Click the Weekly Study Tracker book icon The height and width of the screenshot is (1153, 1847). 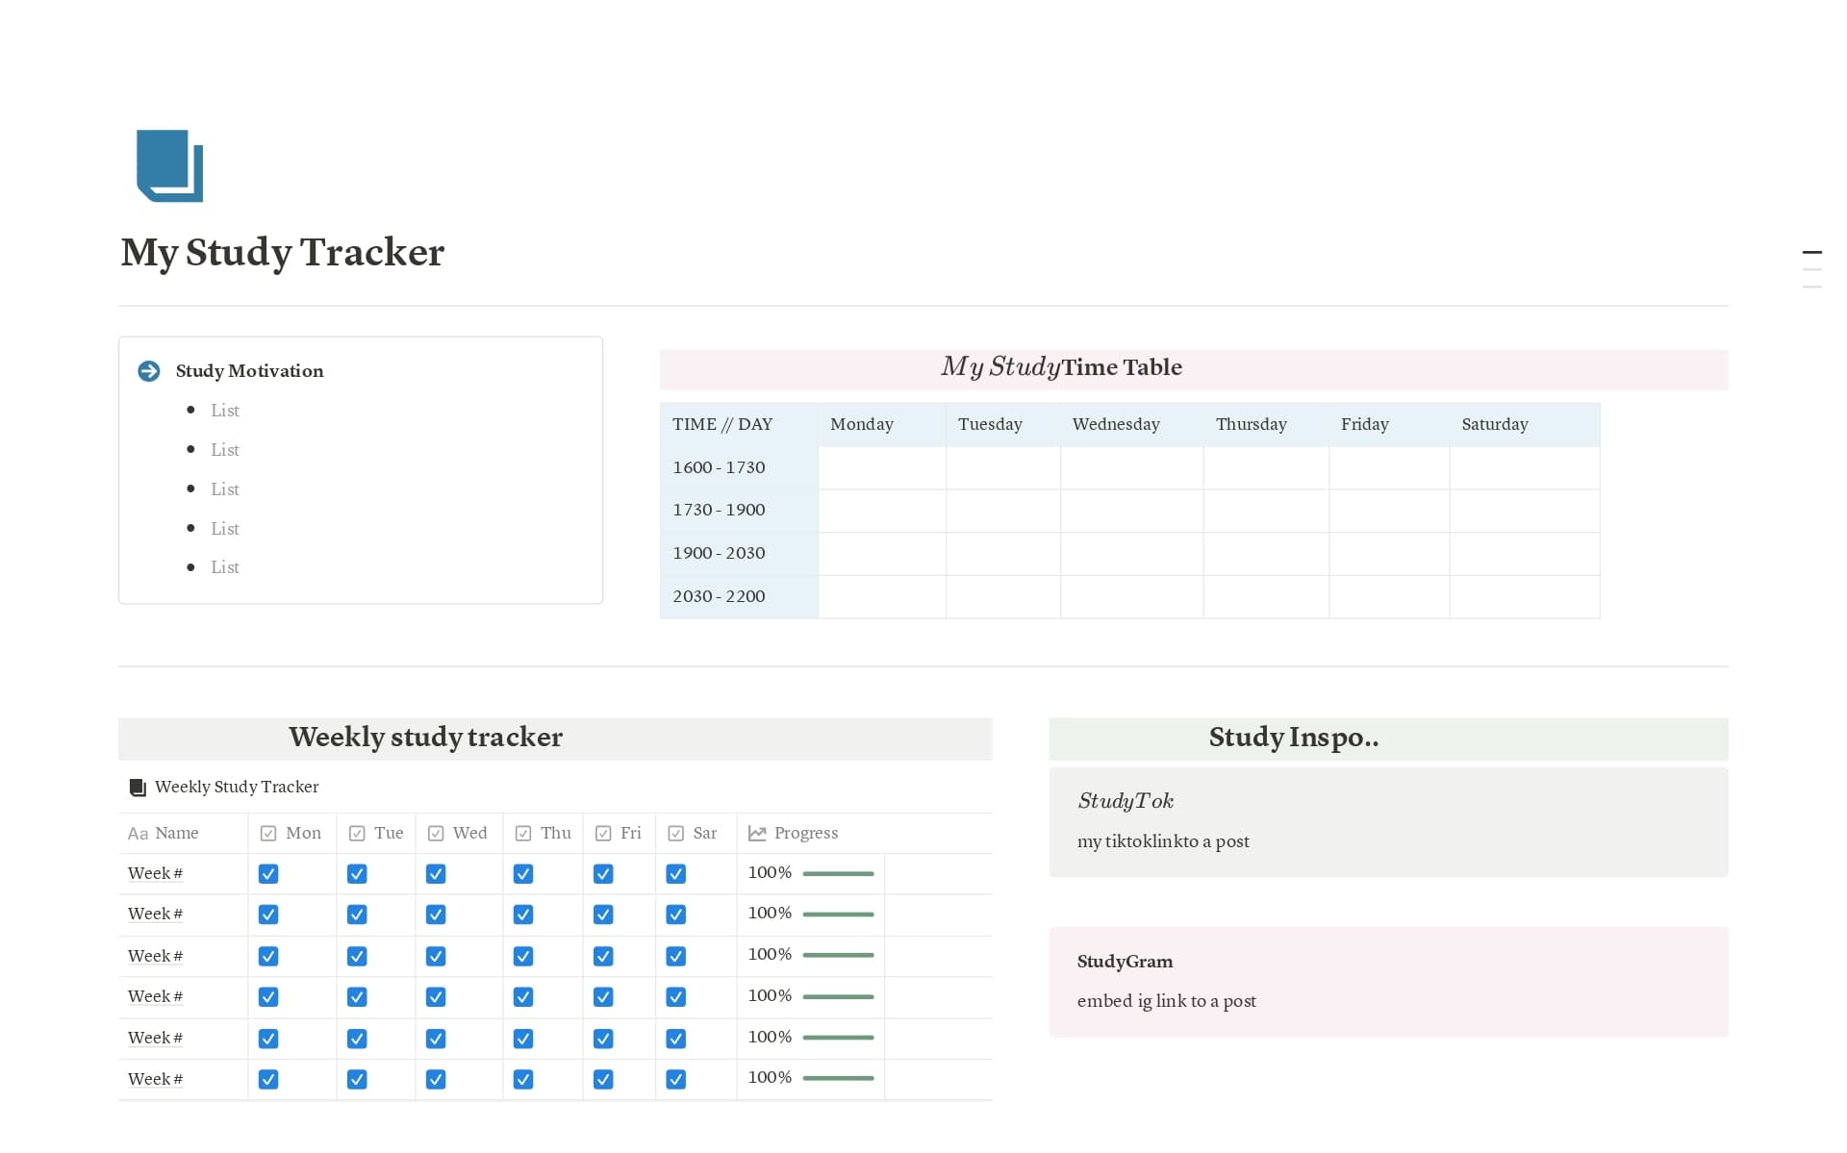(x=138, y=788)
